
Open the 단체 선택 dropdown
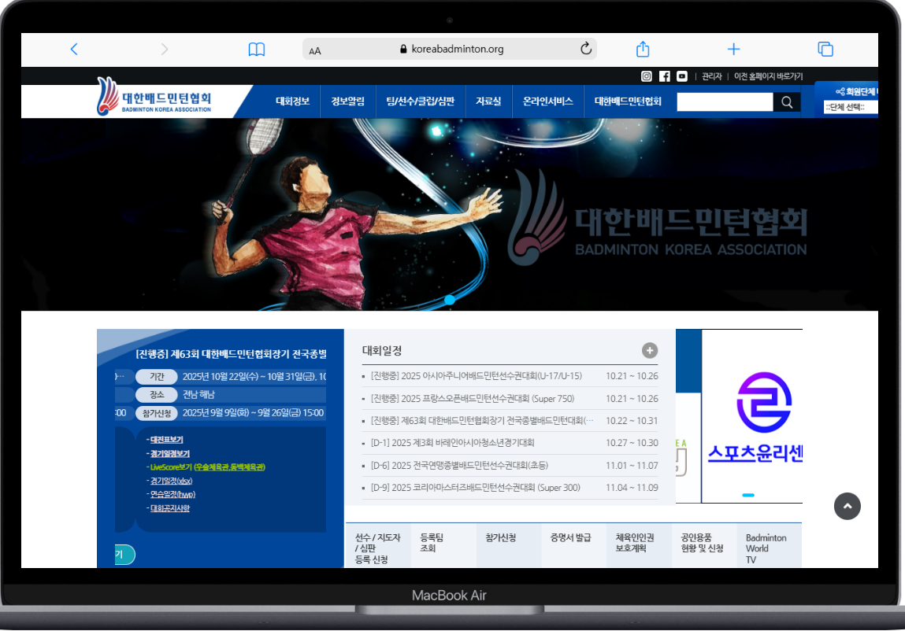coord(849,108)
